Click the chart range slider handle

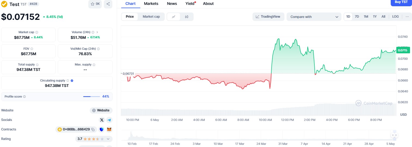point(394,135)
